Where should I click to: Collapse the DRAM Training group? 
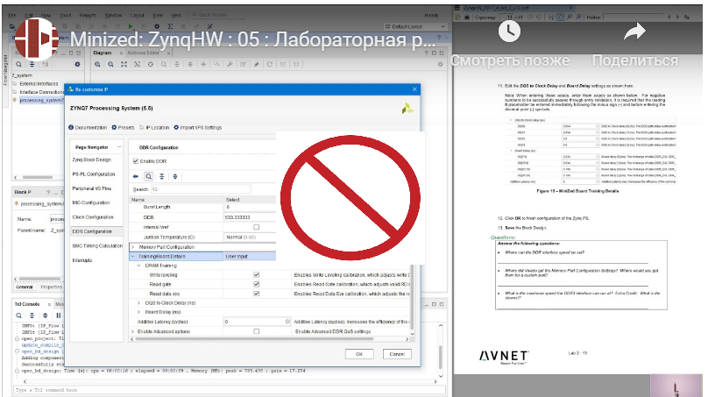pos(138,266)
